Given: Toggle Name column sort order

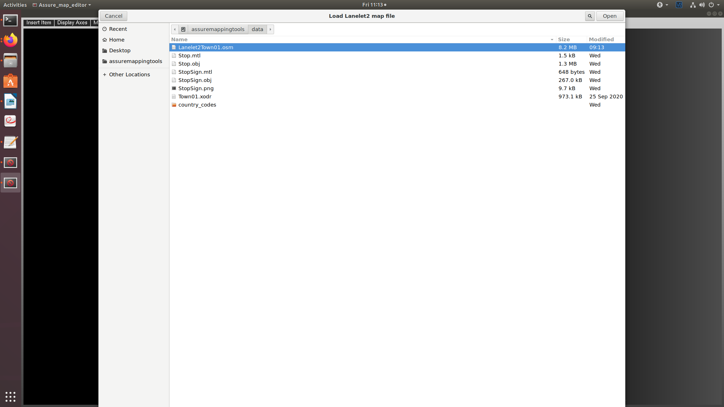Looking at the screenshot, I should pos(179,39).
